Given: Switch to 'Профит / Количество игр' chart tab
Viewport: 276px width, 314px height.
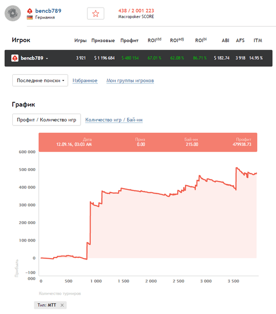Looking at the screenshot, I should point(46,120).
